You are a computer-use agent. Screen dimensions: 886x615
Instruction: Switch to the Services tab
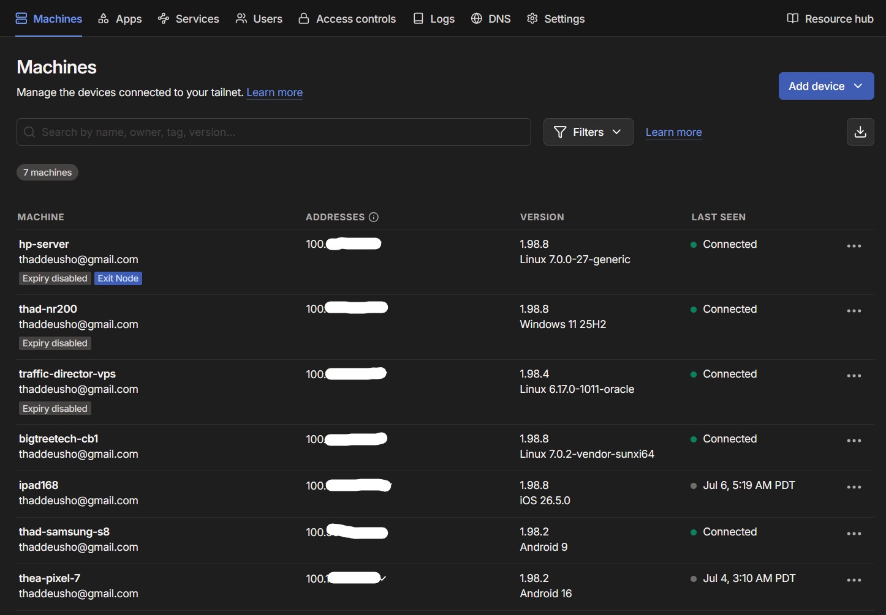[x=189, y=19]
